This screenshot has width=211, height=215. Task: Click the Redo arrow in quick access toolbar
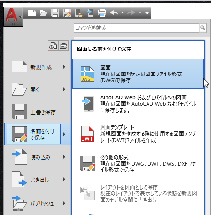pos(131,13)
